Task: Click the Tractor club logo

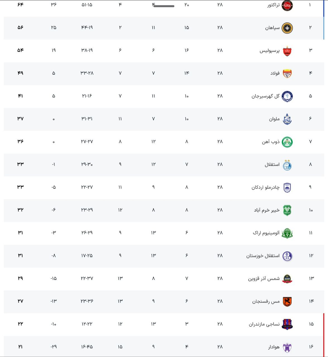Action: coord(287,5)
